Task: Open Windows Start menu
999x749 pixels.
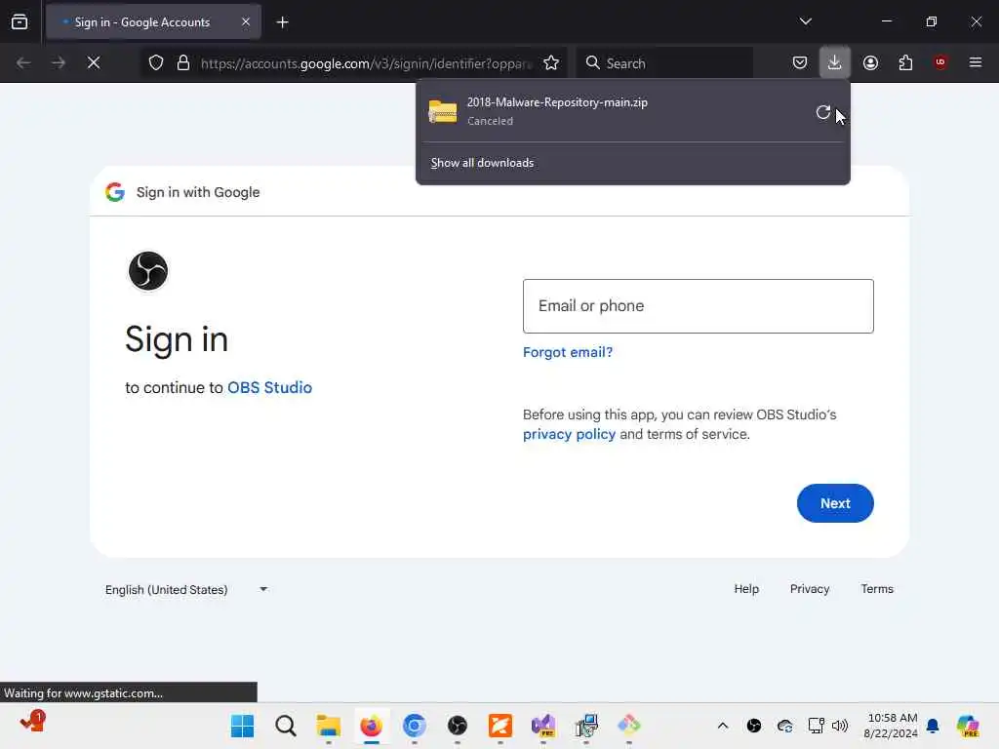Action: 242,726
